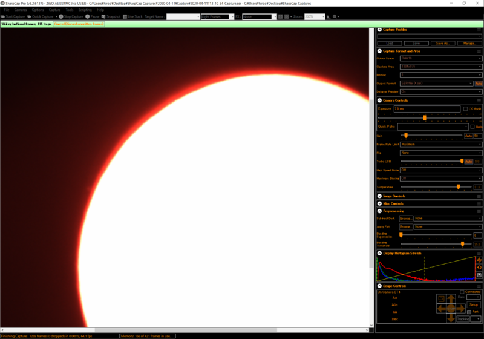The image size is (484, 339).
Task: Enable the LX Mode checkbox
Action: (x=465, y=109)
